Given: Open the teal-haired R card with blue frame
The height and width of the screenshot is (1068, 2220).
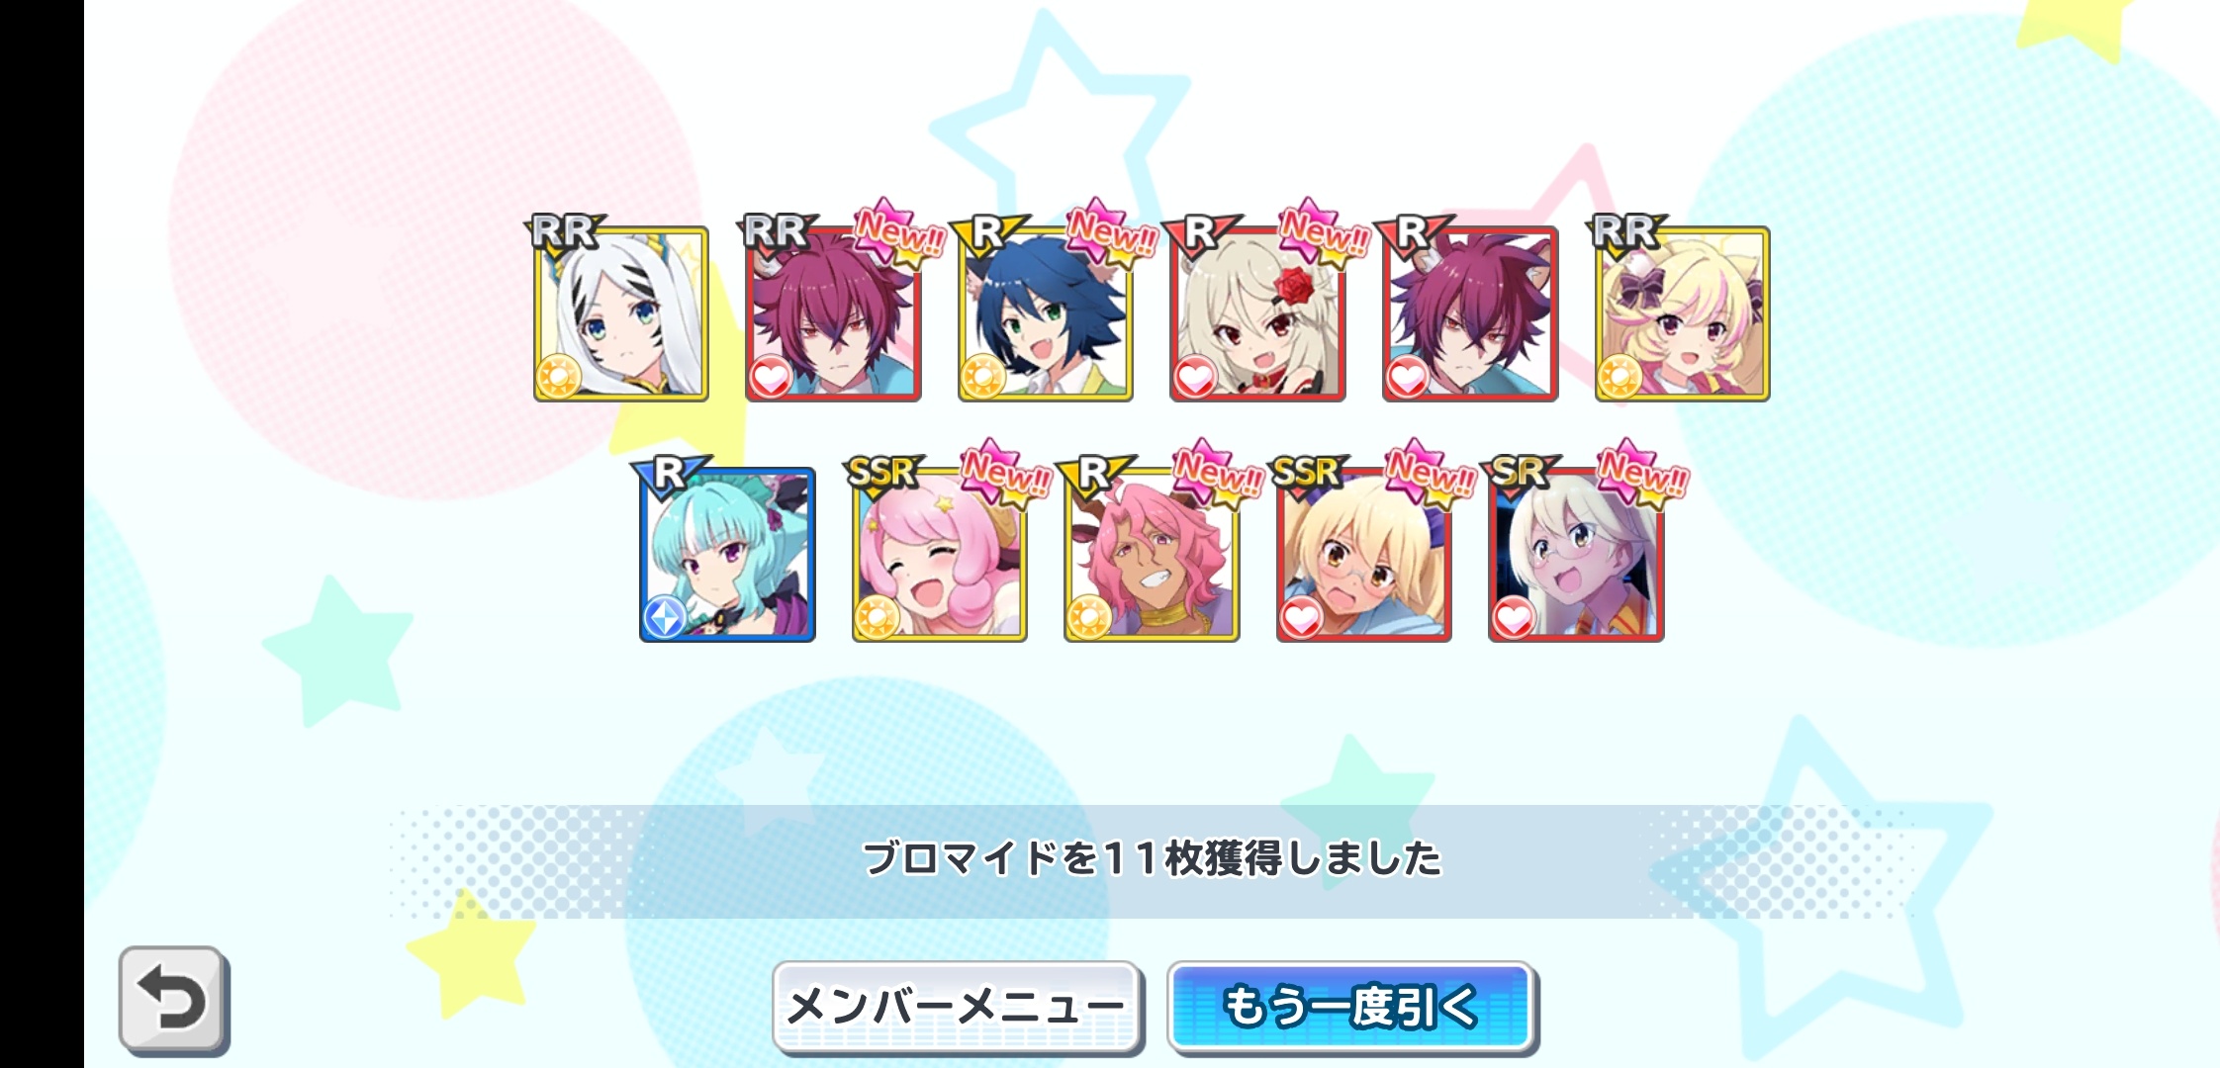Looking at the screenshot, I should [727, 555].
